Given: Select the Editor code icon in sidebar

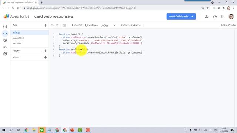Looking at the screenshot, I should 5,34.
